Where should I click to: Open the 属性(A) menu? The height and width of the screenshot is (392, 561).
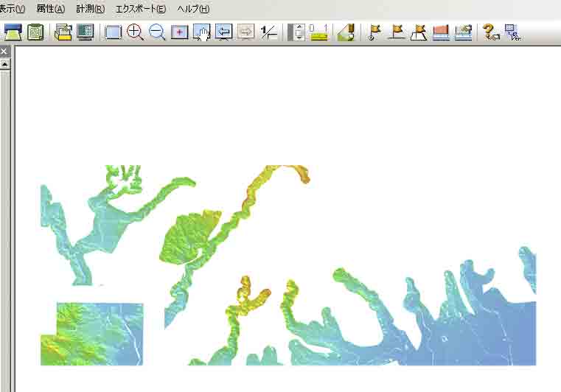click(x=50, y=9)
